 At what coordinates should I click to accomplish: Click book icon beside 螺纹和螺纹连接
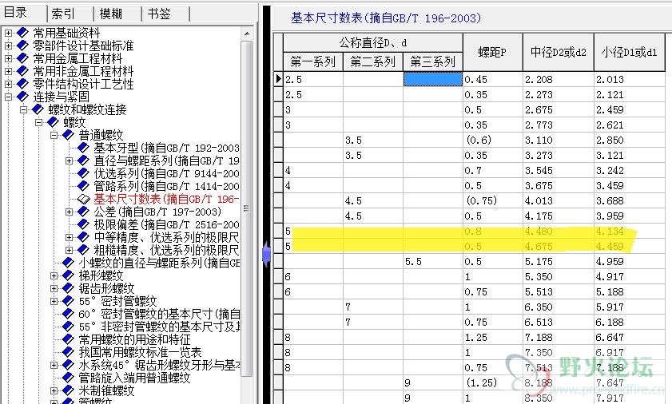pyautogui.click(x=38, y=109)
